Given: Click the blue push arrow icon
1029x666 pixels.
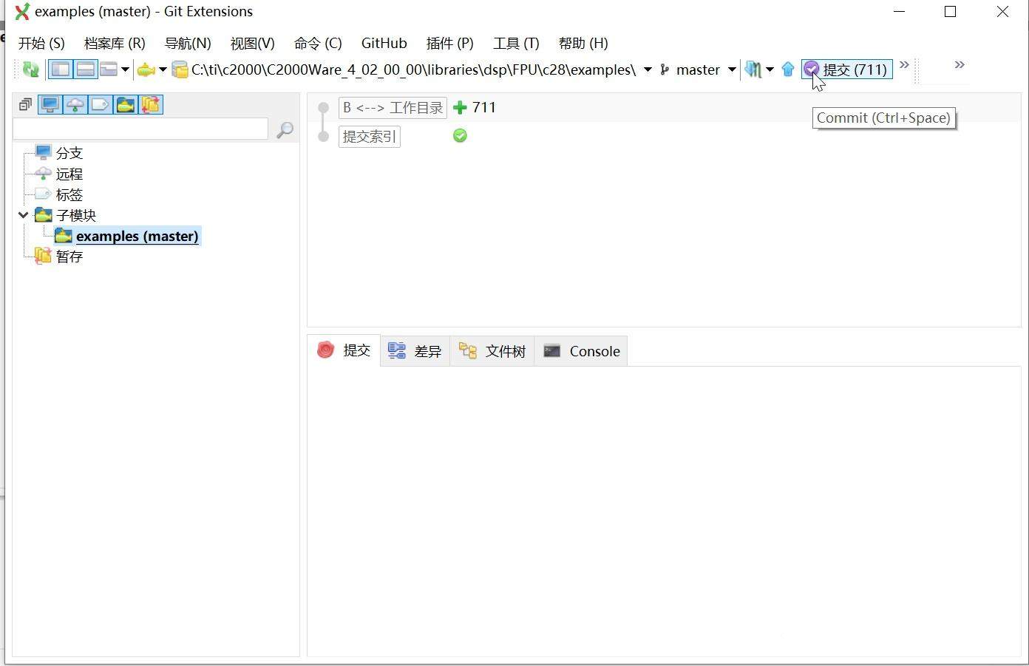Looking at the screenshot, I should click(x=787, y=69).
